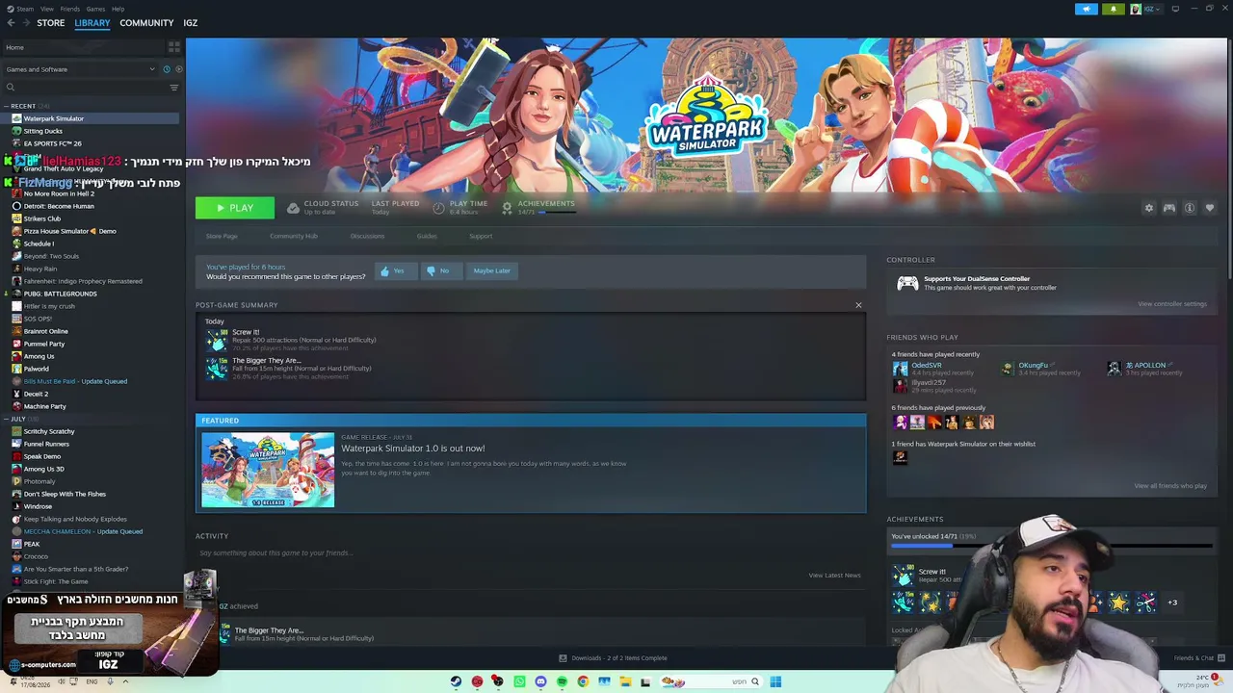Open Steam from the Windows taskbar
This screenshot has height=693, width=1233.
(456, 681)
